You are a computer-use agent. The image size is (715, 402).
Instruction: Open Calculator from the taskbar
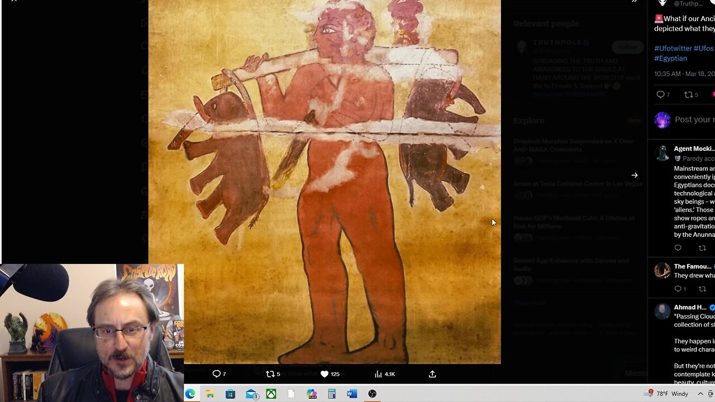tap(332, 394)
